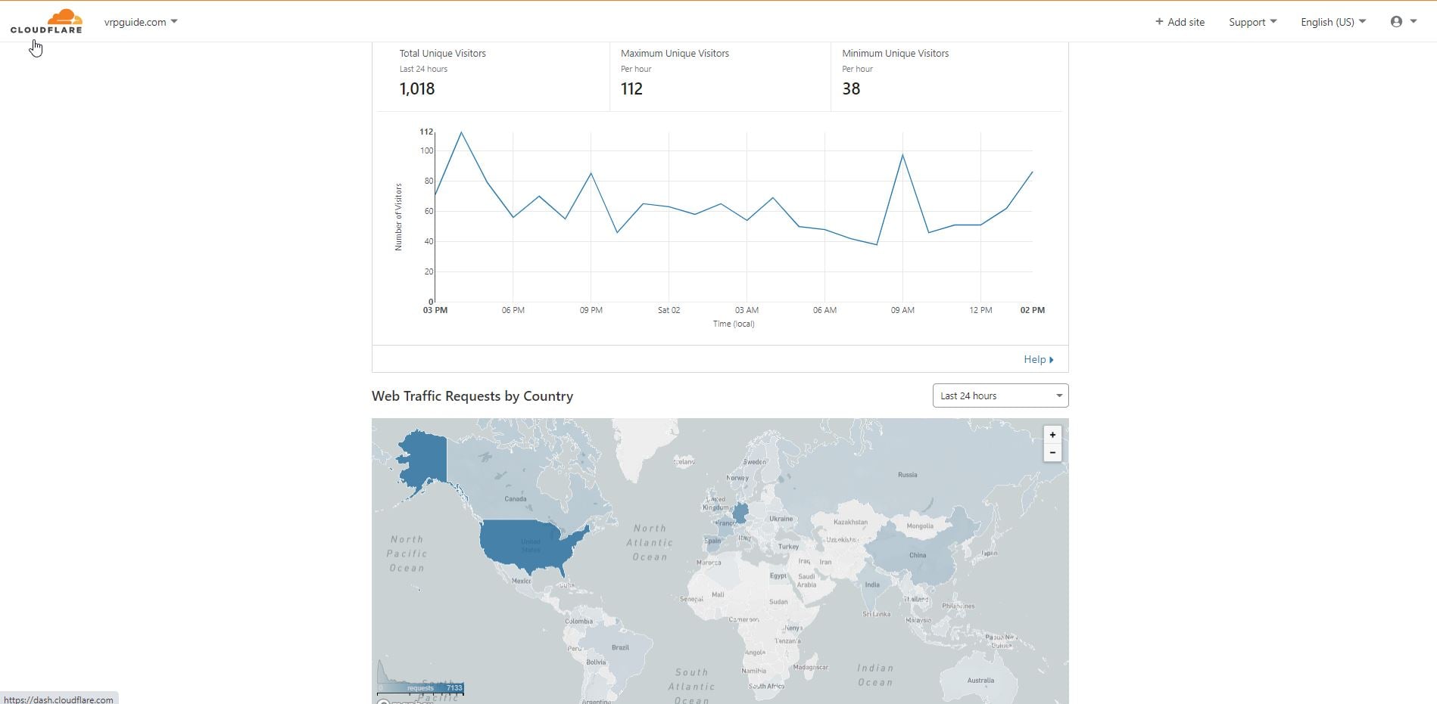Click Russia on the world map
1437x704 pixels.
907,475
